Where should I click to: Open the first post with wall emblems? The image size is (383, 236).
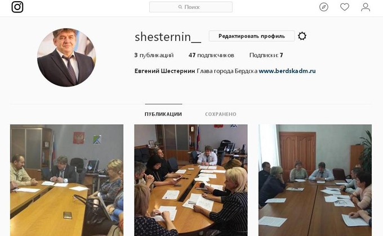point(66,180)
